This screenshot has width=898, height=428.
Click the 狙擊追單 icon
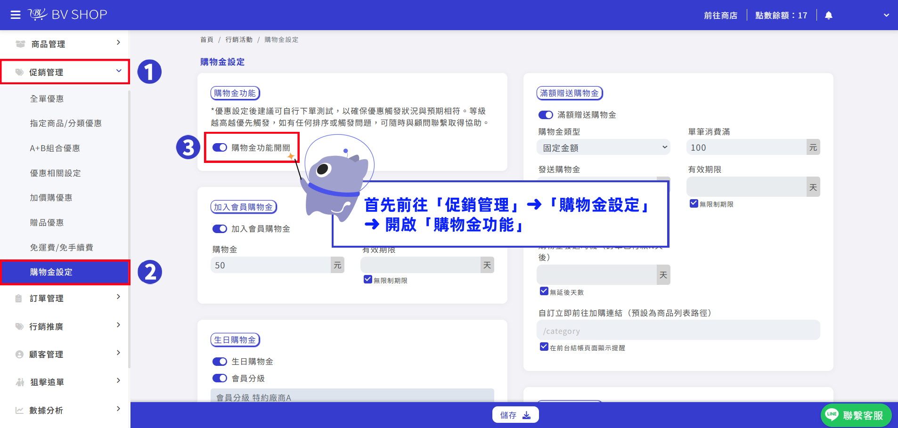pyautogui.click(x=20, y=382)
